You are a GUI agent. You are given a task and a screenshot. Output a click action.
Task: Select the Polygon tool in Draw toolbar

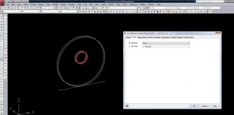point(2,71)
